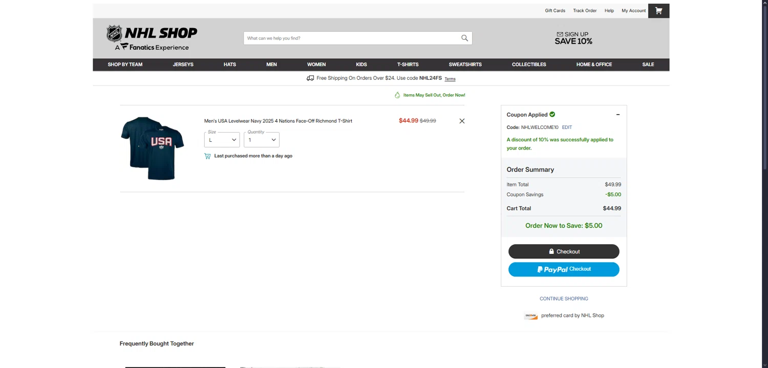Open Gift Cards link
768x368 pixels.
coord(555,11)
